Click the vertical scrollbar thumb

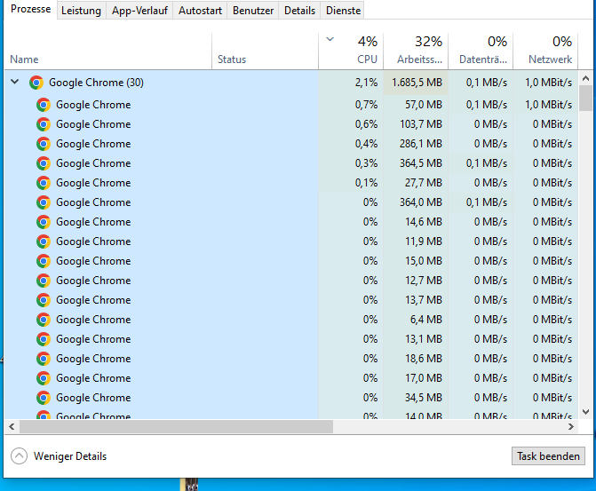point(585,98)
